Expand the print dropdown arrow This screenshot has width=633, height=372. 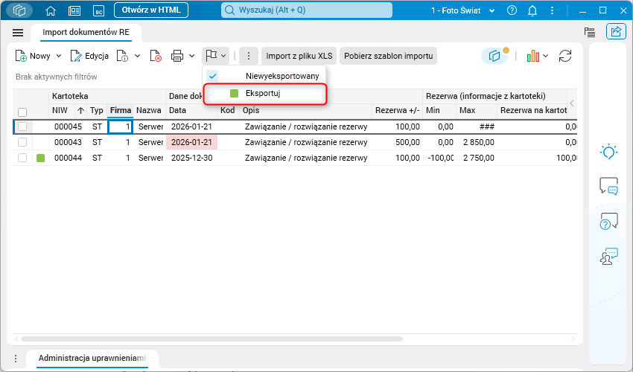(x=192, y=56)
